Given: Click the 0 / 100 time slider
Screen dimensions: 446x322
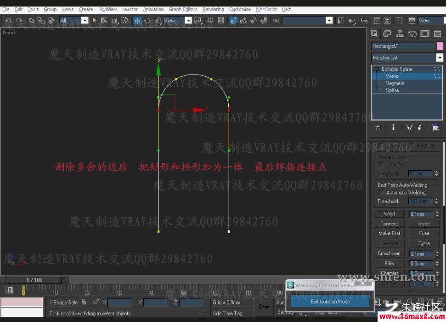Looking at the screenshot, I should (x=34, y=280).
